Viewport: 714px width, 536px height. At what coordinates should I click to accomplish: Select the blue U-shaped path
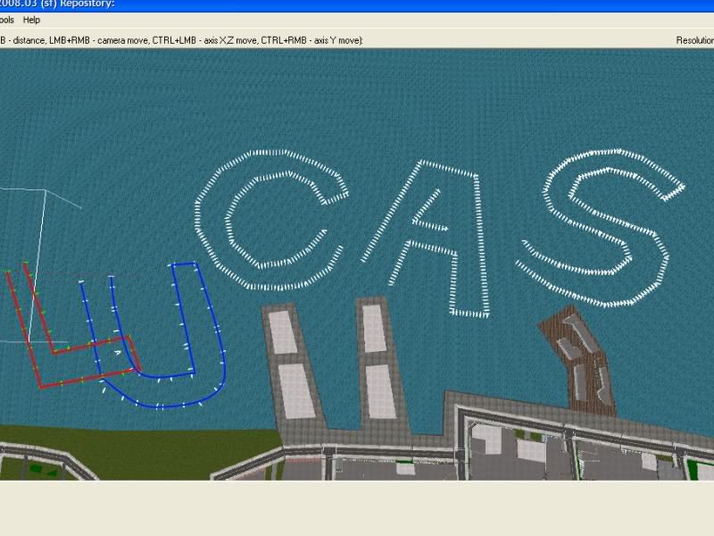point(219,357)
